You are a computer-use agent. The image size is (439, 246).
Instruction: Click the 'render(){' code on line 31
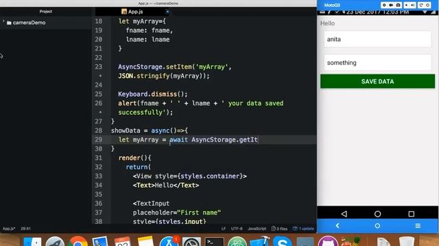point(134,158)
